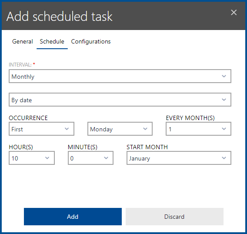Click the HOUR(S) label
The height and width of the screenshot is (234, 247).
(x=21, y=147)
